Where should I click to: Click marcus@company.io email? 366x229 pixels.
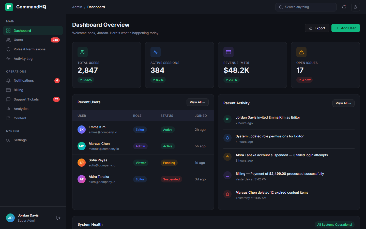tap(104, 149)
